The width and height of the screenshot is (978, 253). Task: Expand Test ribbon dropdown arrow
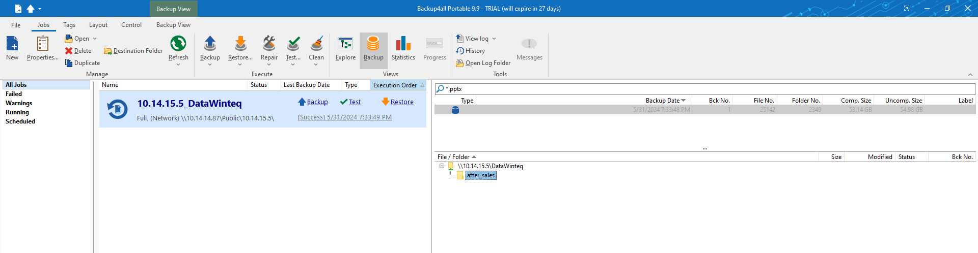(293, 65)
